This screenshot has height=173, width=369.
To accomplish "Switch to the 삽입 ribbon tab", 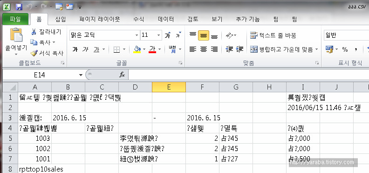I will (x=61, y=19).
